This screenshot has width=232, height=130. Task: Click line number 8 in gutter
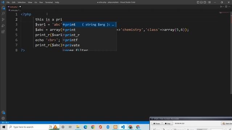(x=16, y=50)
